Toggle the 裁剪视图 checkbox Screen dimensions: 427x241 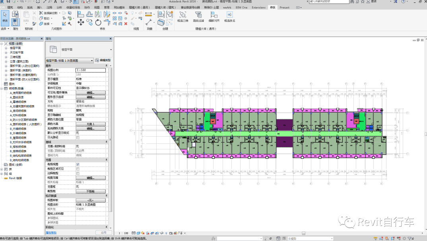click(78, 164)
